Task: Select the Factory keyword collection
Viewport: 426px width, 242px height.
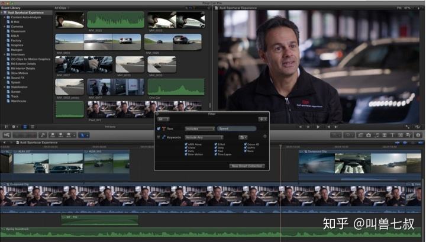Action: (16, 40)
